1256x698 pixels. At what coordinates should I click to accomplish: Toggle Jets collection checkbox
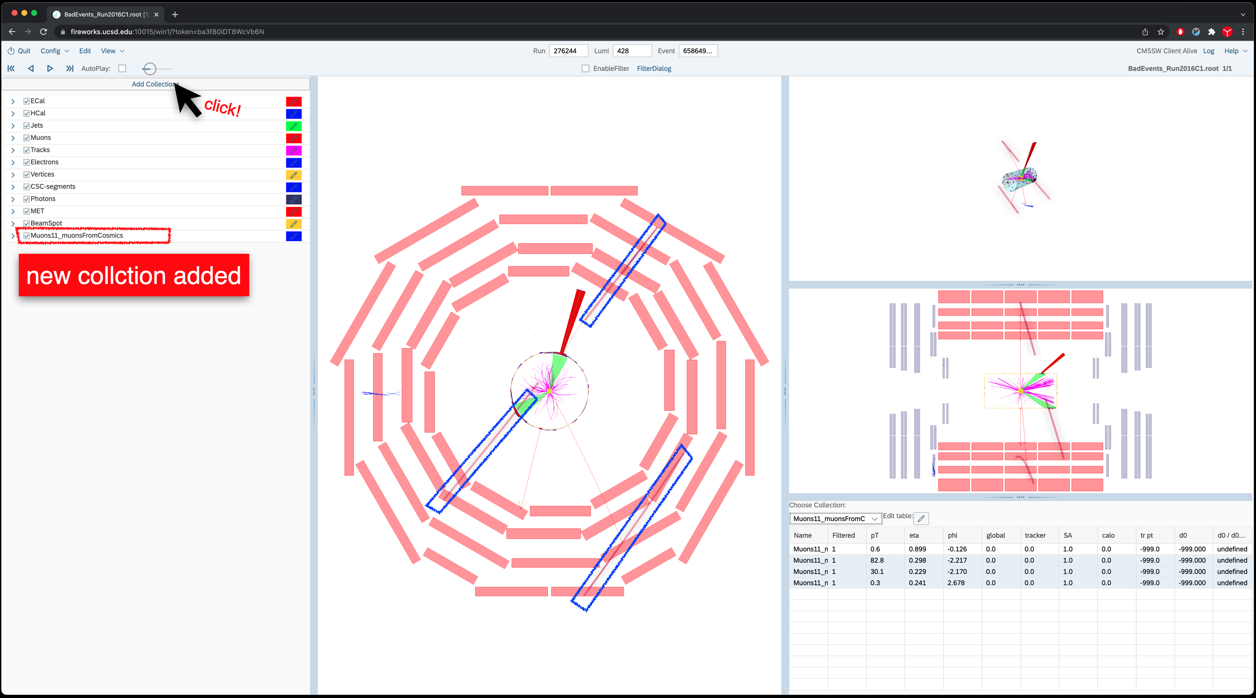pos(26,125)
